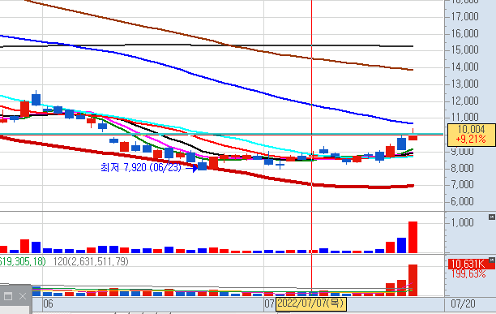Viewport: 496px width, 314px height.
Task: Click the 16,000 price axis label
Action: (464, 33)
